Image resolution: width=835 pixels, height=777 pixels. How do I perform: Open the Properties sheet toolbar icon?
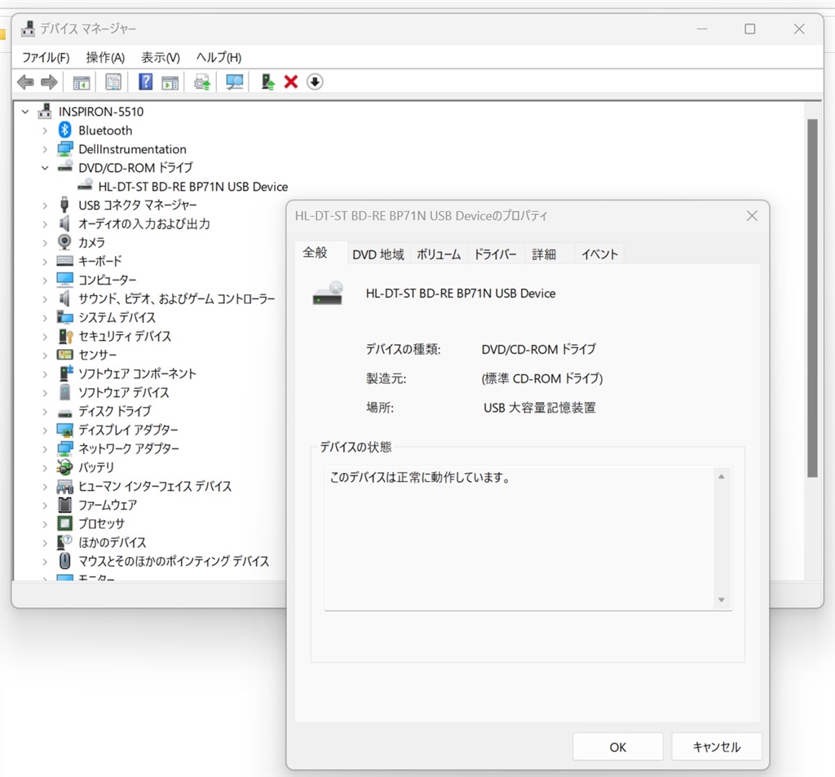point(113,82)
